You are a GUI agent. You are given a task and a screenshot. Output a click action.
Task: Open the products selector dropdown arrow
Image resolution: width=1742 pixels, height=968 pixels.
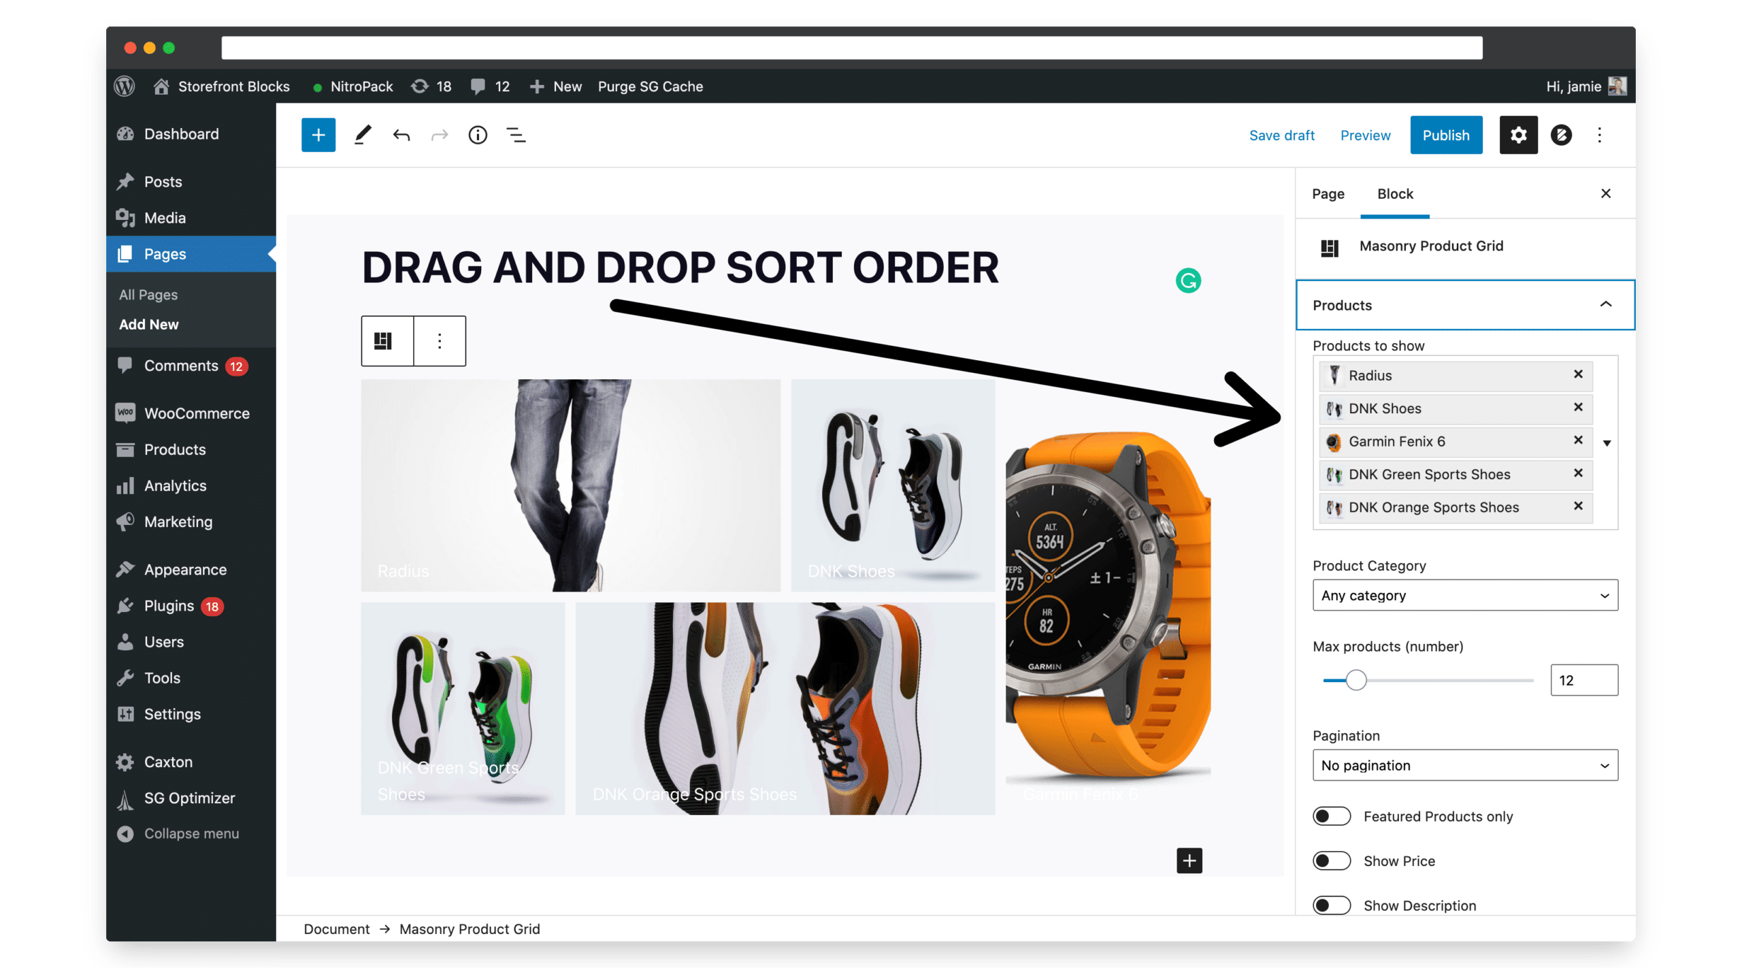tap(1607, 443)
